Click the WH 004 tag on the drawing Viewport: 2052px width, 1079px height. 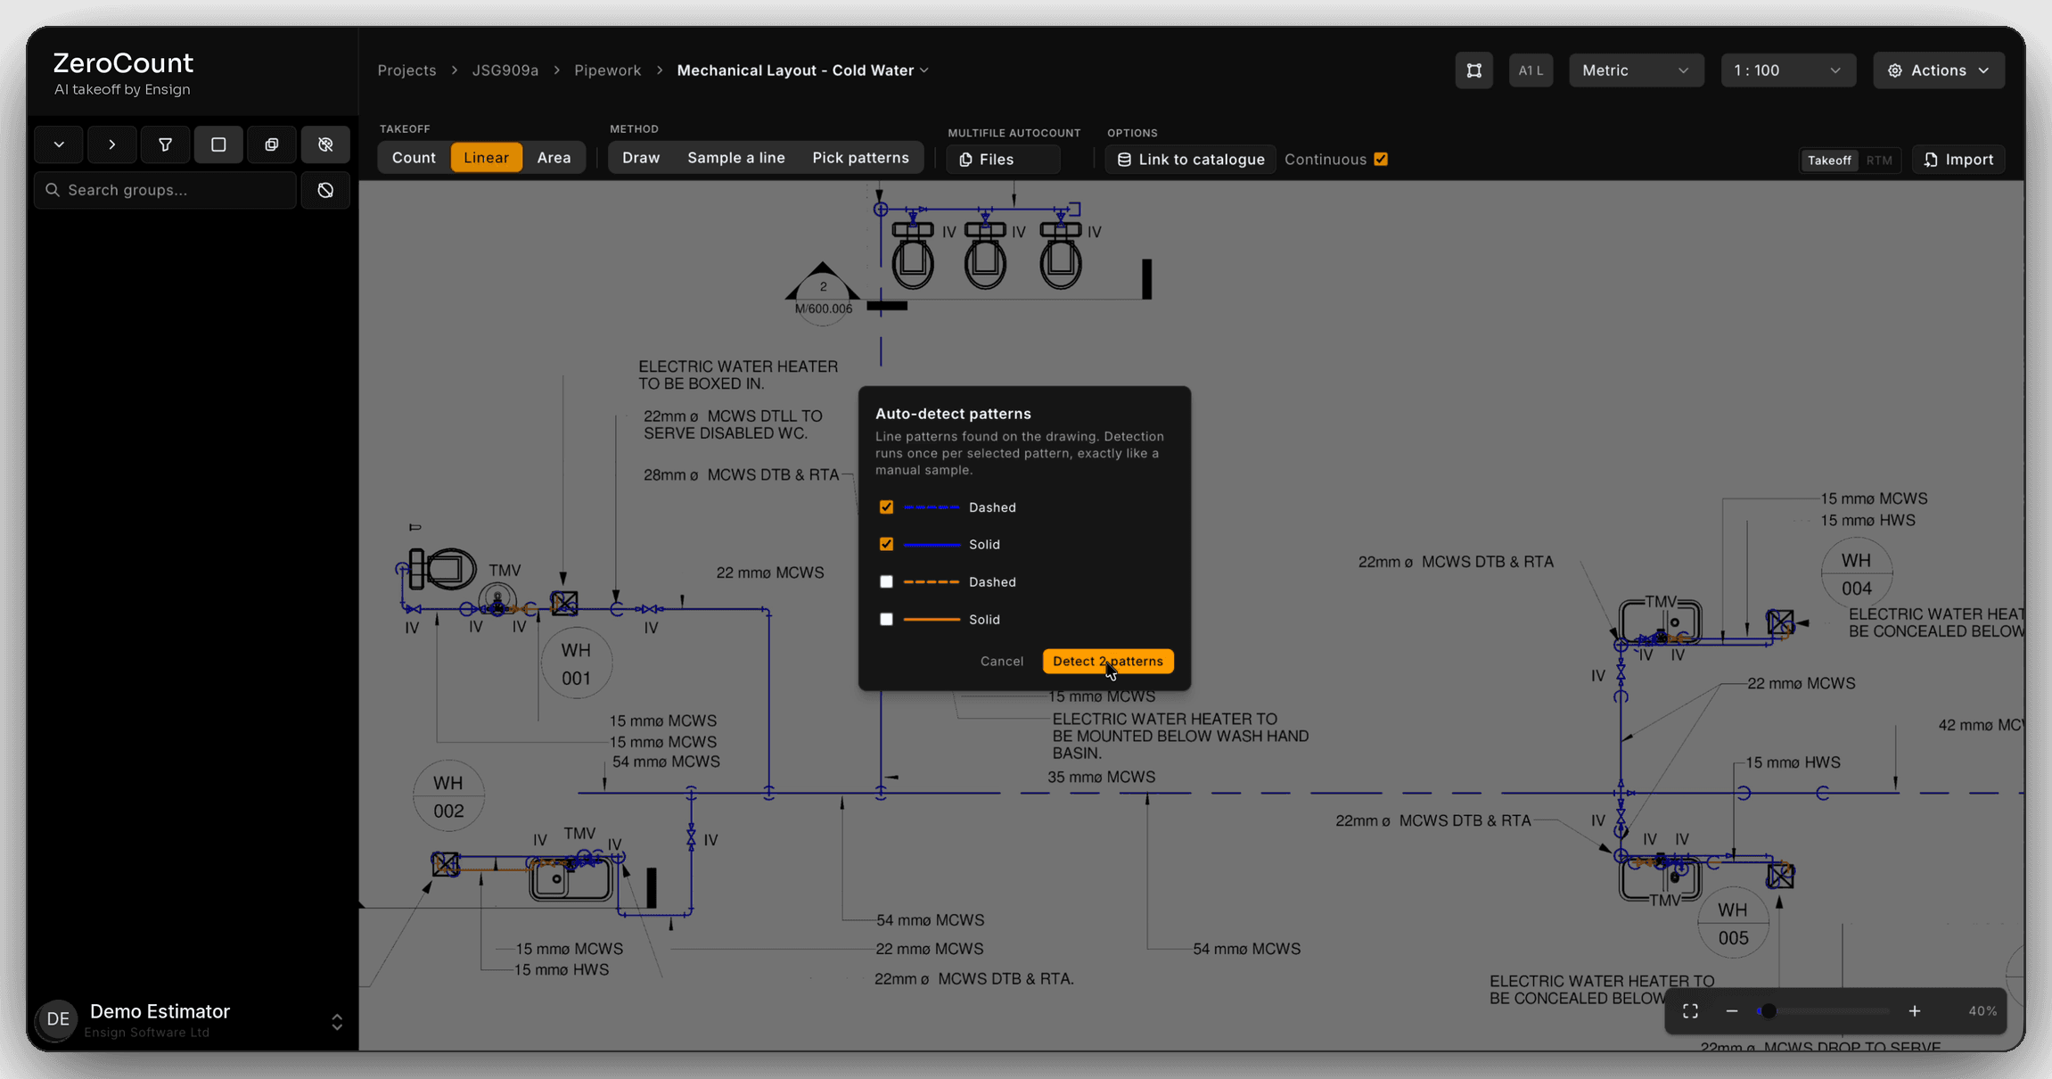tap(1857, 573)
